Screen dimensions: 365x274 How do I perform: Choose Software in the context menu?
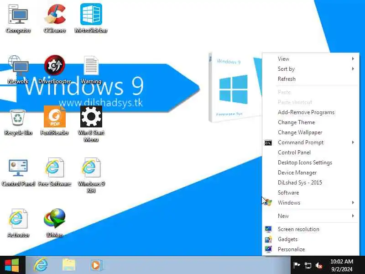pos(311,192)
